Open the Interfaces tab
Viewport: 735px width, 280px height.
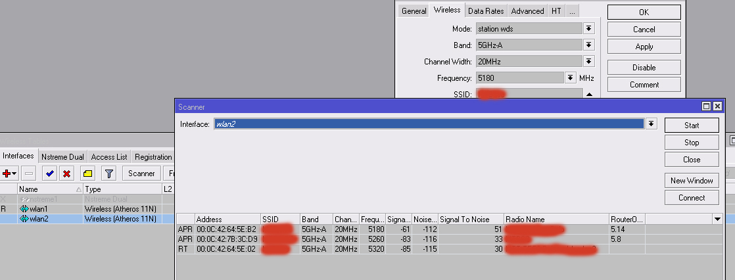click(x=18, y=156)
